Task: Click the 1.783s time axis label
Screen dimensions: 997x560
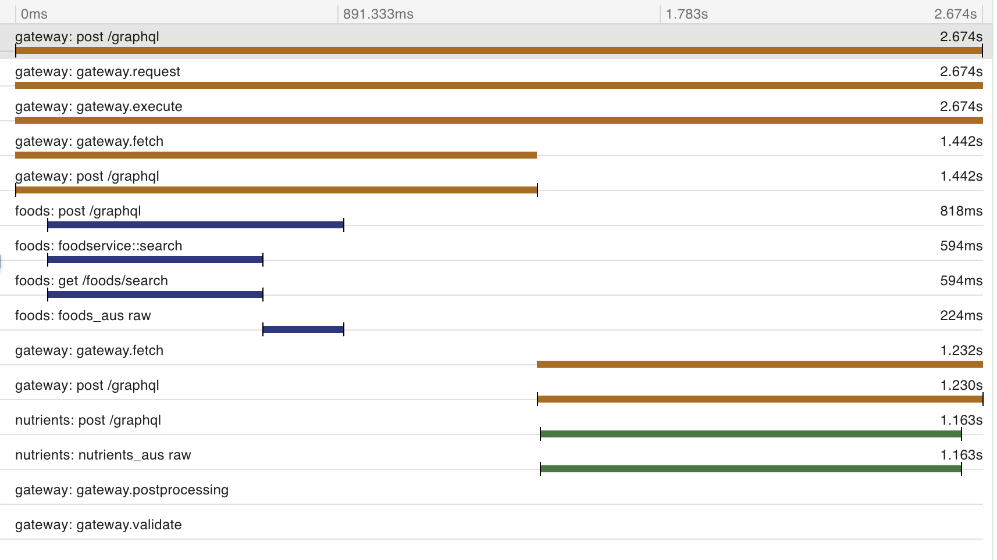Action: point(686,14)
